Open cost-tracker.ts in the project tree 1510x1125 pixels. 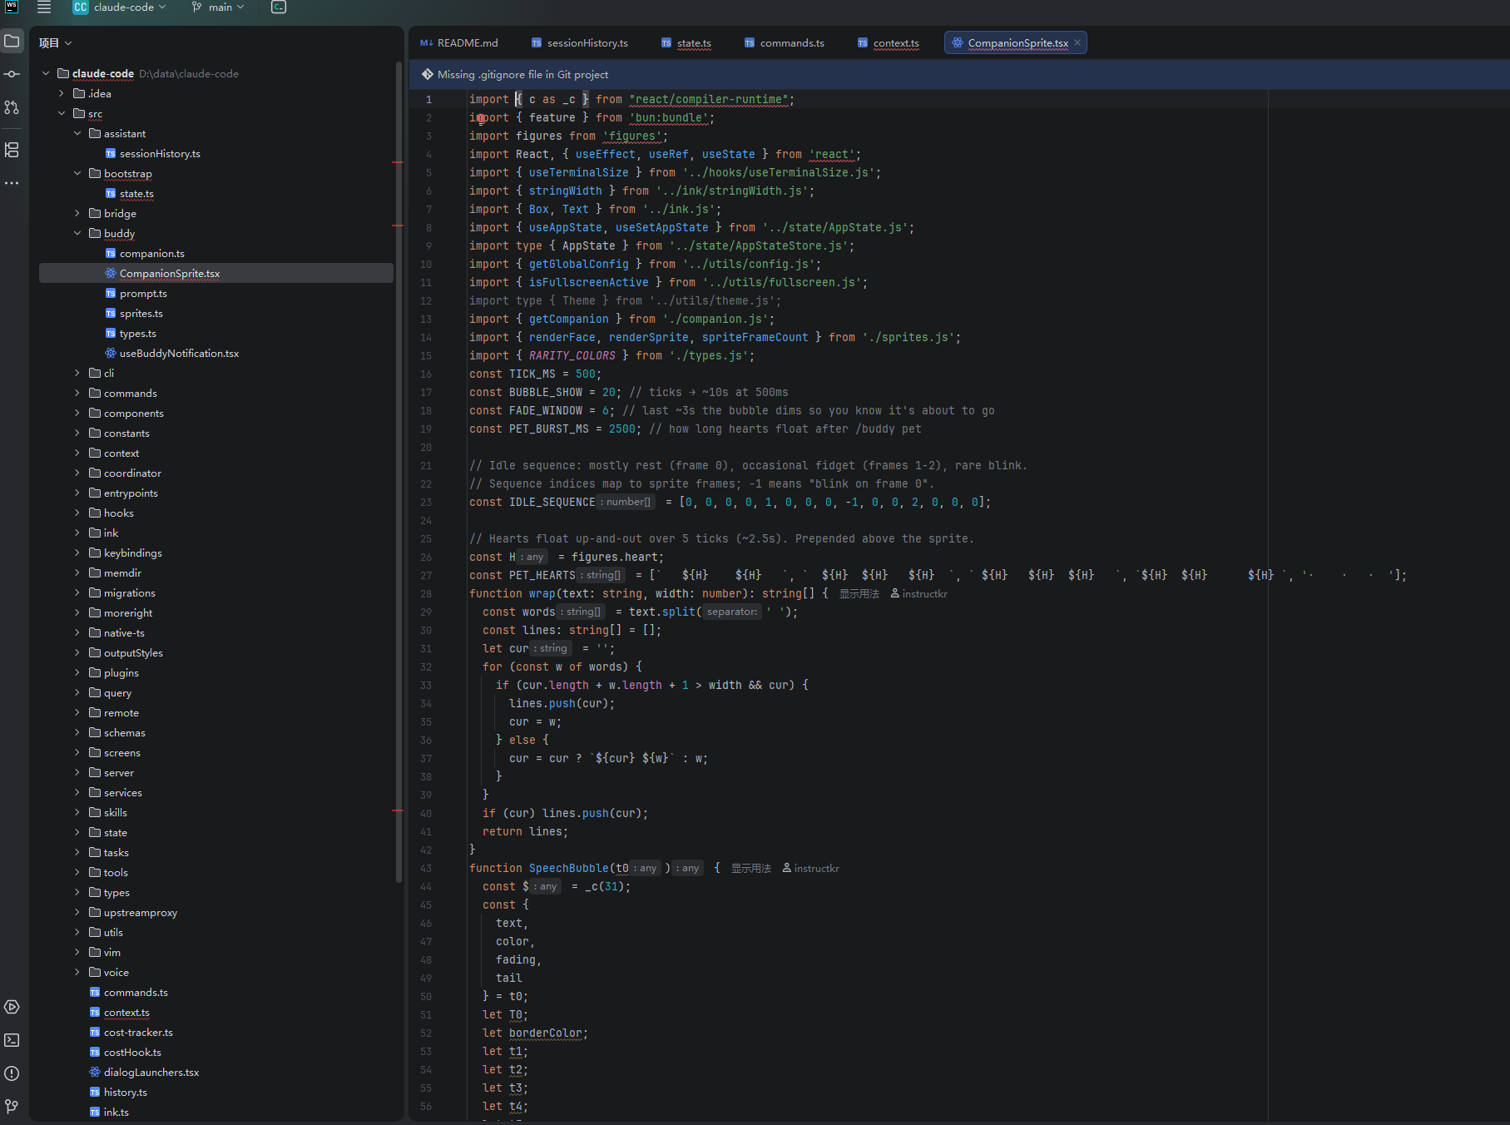(137, 1032)
